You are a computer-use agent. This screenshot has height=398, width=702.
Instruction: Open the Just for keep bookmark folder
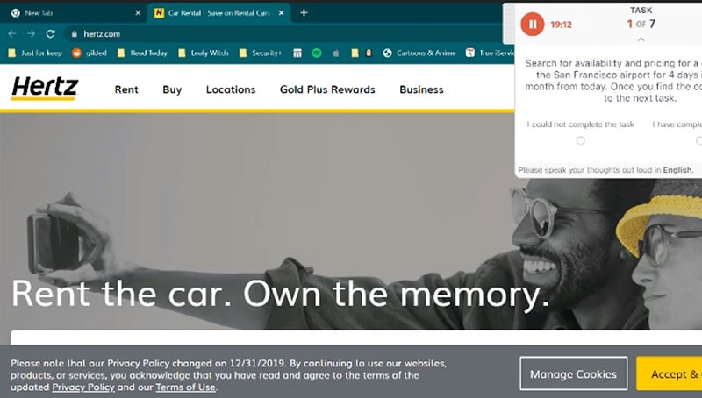click(x=35, y=53)
